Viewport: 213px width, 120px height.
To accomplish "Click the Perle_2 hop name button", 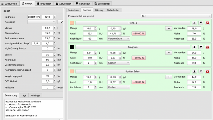I will [133, 23].
